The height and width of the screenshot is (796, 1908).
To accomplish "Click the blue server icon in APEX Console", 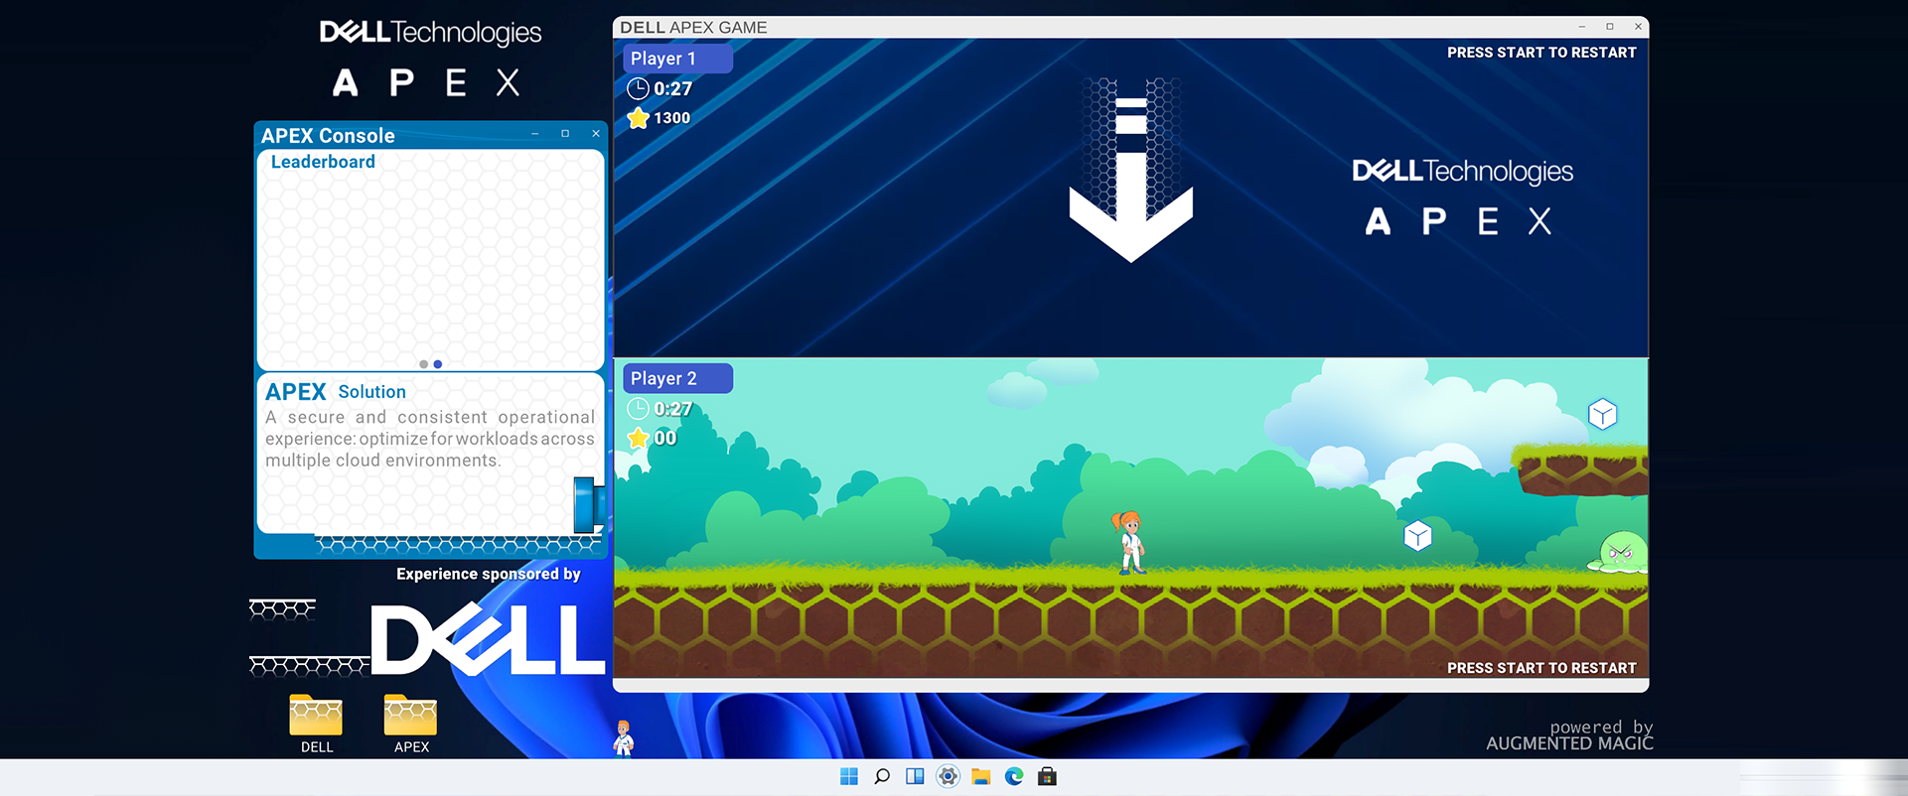I will click(x=587, y=505).
